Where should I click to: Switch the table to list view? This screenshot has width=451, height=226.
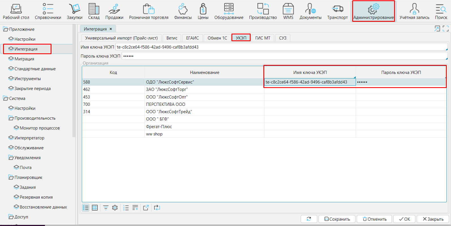tap(86, 208)
